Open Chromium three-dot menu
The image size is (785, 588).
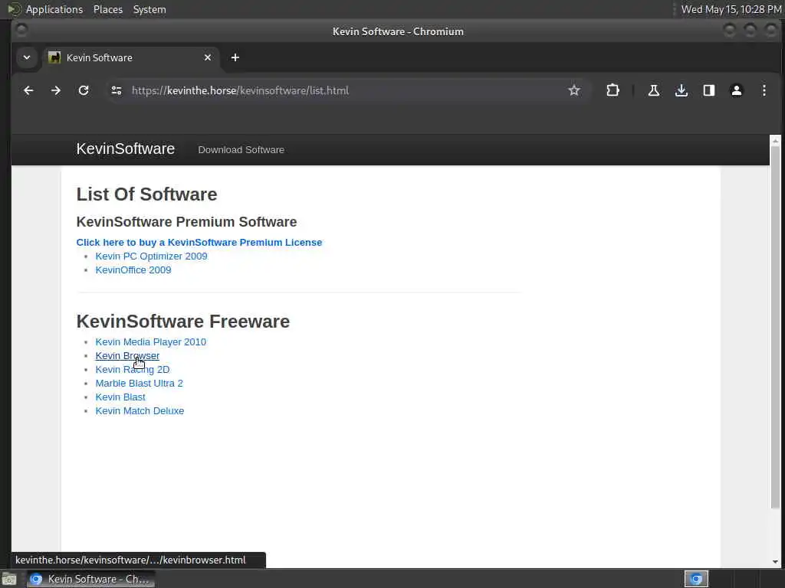tap(764, 90)
